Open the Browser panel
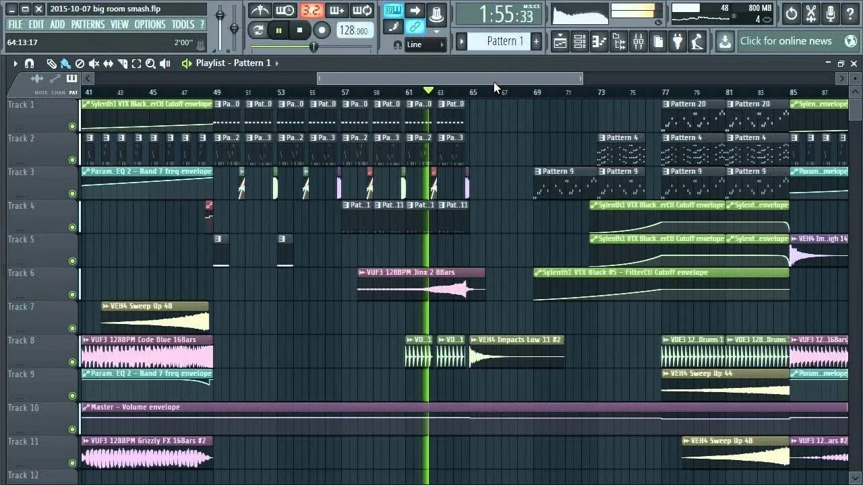Screen dimensions: 863x485 (x=618, y=42)
